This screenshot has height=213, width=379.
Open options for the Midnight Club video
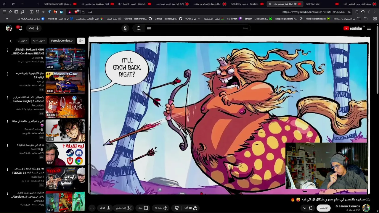pyautogui.click(x=7, y=74)
